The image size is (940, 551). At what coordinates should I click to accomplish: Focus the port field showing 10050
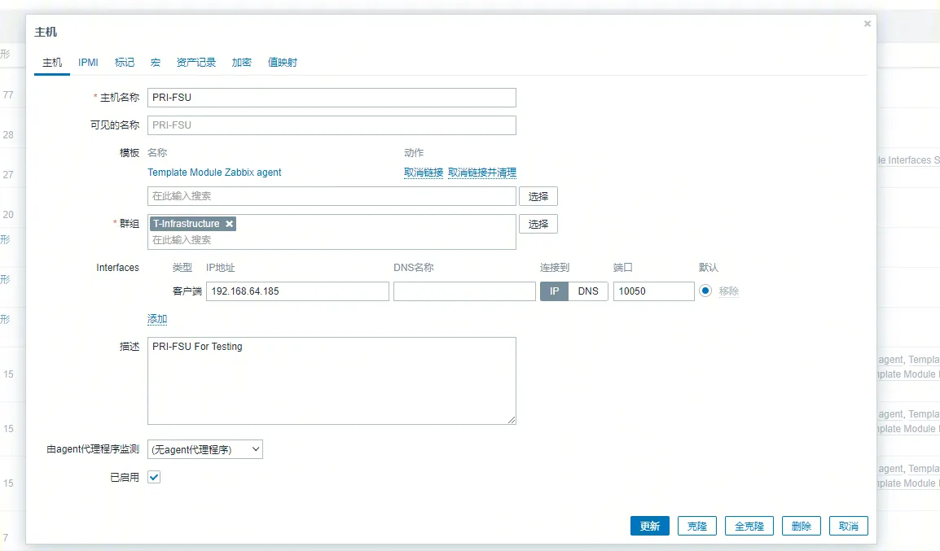point(653,291)
